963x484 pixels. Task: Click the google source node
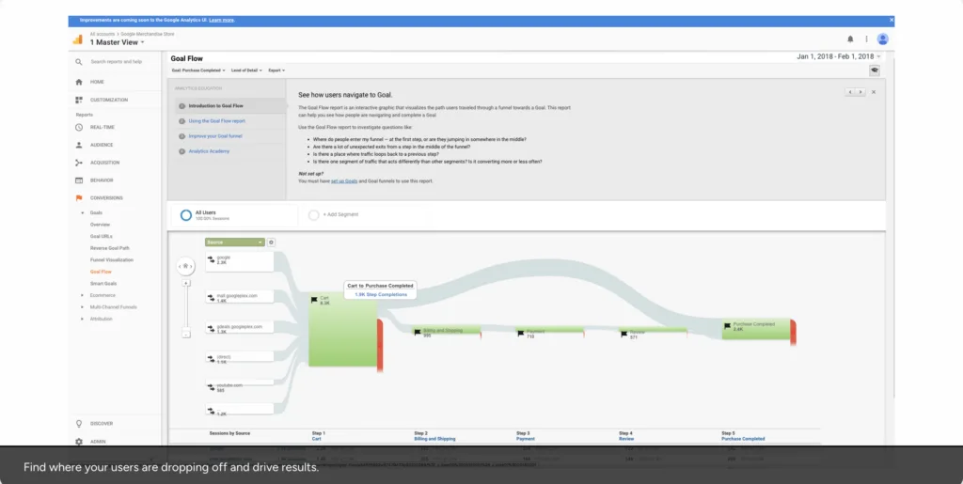click(240, 260)
